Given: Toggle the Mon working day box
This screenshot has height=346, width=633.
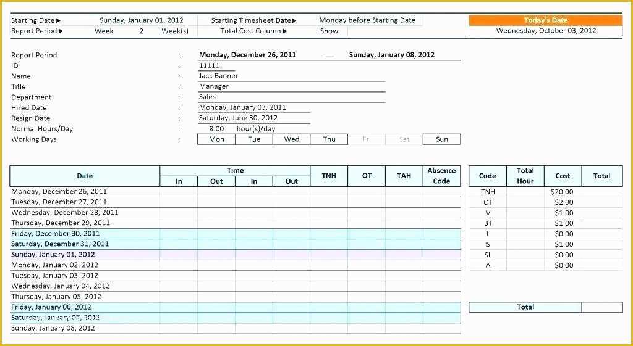Looking at the screenshot, I should [216, 139].
